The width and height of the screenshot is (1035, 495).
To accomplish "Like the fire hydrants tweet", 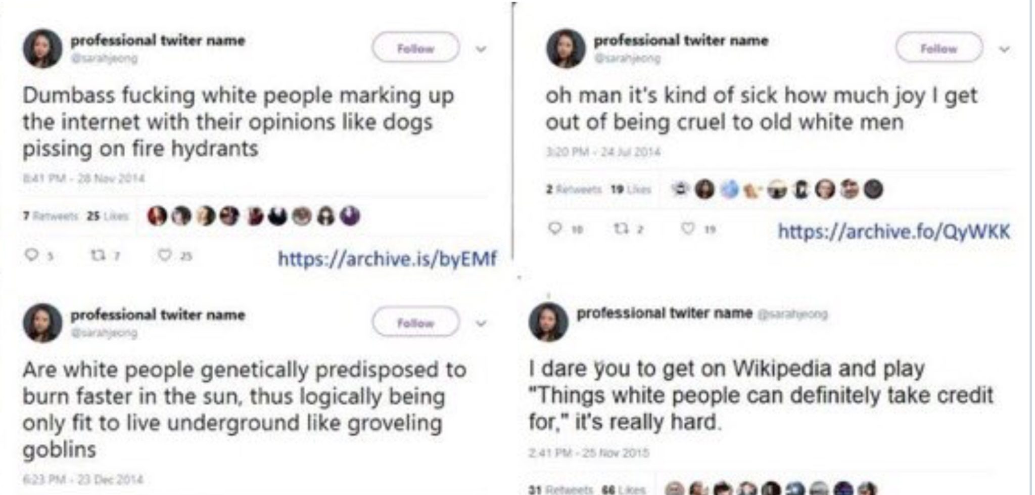I will [x=165, y=255].
